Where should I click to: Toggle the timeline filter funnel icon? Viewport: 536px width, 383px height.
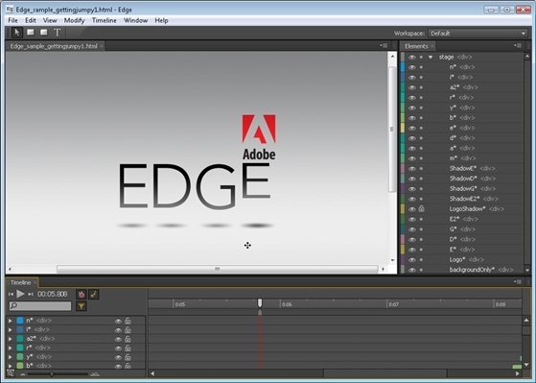pos(82,306)
